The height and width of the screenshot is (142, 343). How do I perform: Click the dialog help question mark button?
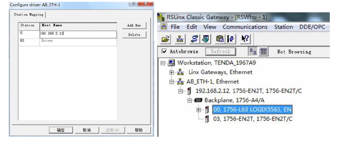134,4
